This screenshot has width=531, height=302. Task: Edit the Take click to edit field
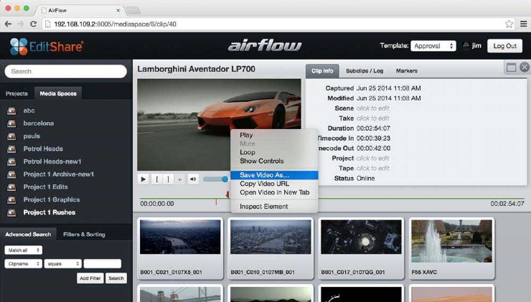click(373, 118)
